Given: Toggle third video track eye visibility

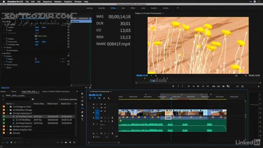Looking at the screenshot, I should [105, 111].
